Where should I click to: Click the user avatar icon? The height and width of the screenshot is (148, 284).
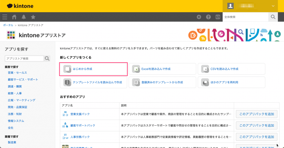click(x=230, y=6)
